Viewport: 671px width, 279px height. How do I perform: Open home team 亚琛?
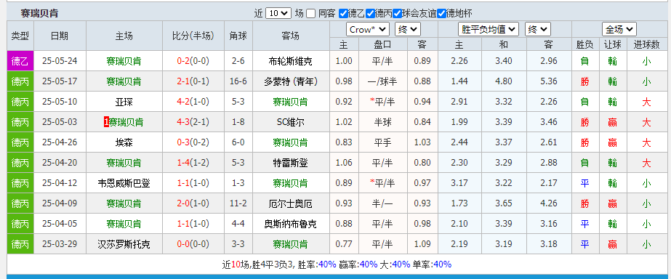click(x=124, y=102)
